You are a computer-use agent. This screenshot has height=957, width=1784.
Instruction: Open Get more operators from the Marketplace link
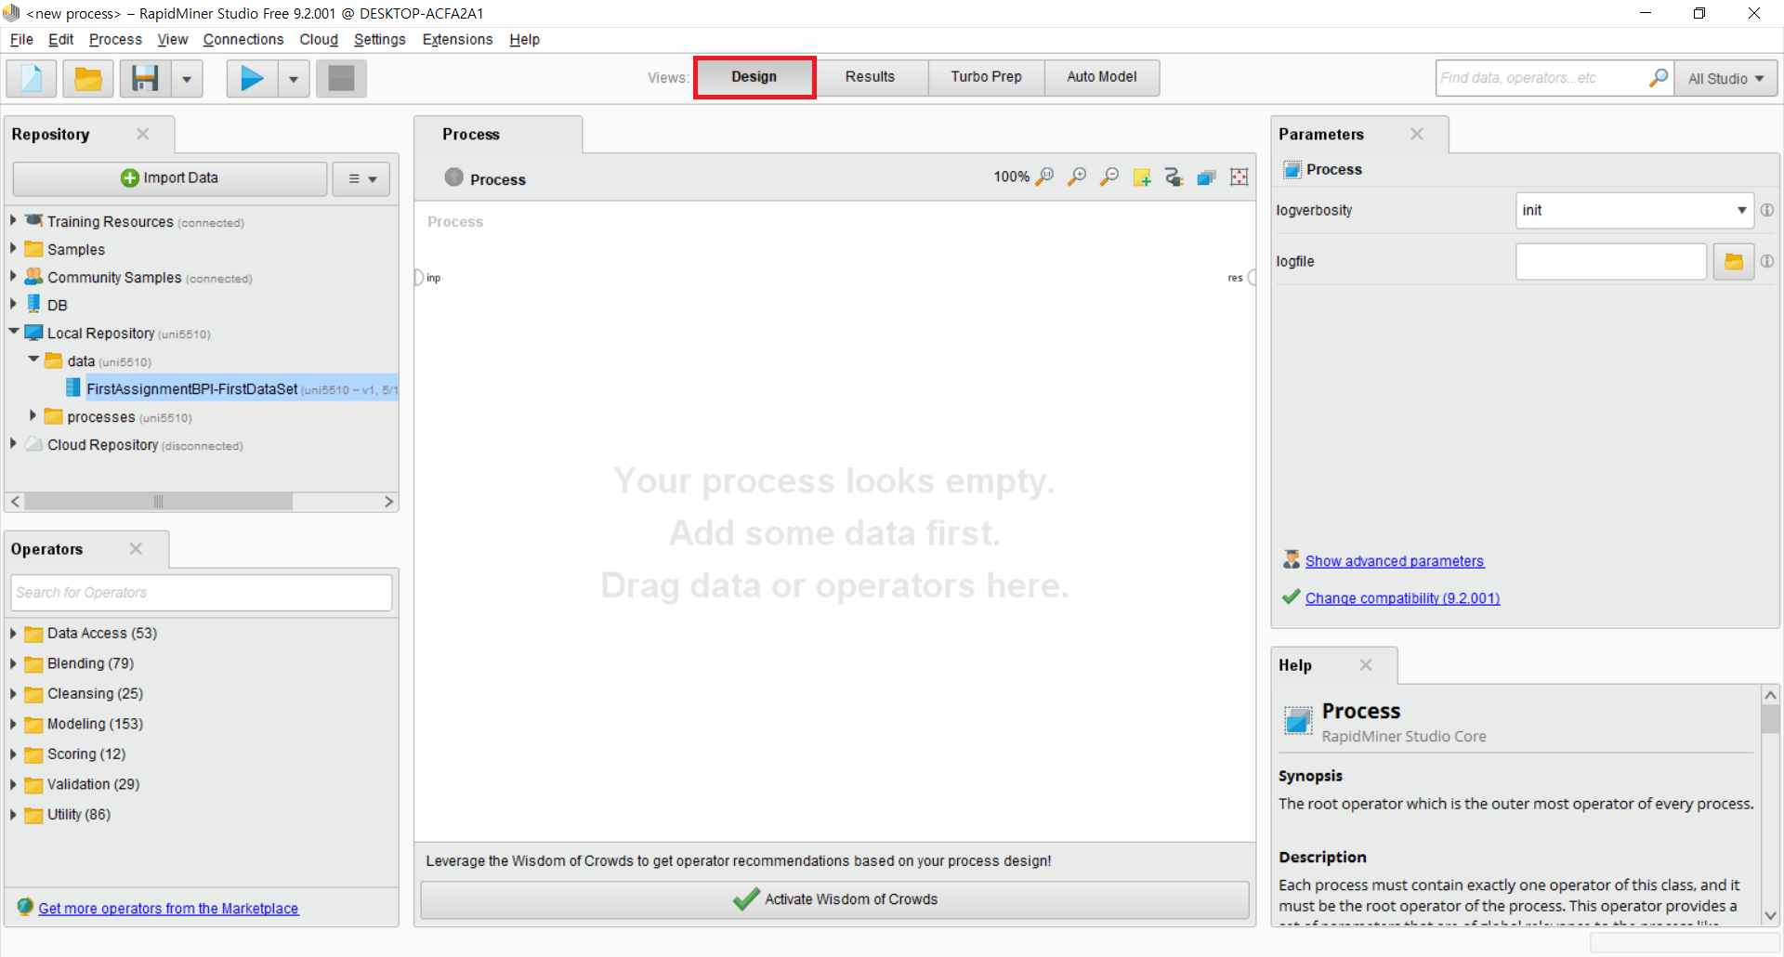tap(168, 909)
